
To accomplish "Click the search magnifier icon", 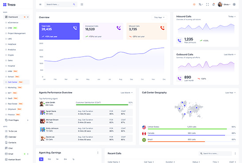I will pyautogui.click(x=74, y=4).
